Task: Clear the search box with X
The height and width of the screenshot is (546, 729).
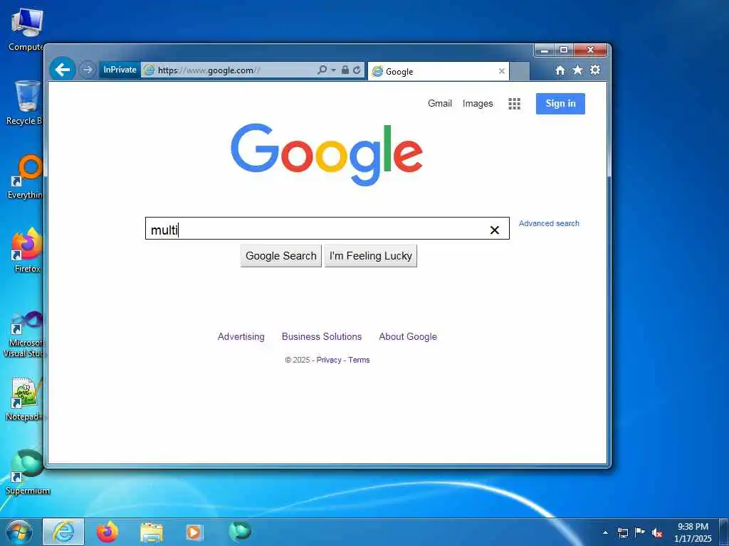Action: (495, 230)
